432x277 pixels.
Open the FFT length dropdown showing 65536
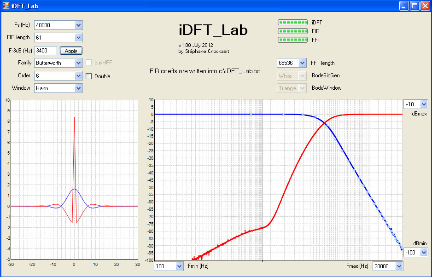click(292, 63)
